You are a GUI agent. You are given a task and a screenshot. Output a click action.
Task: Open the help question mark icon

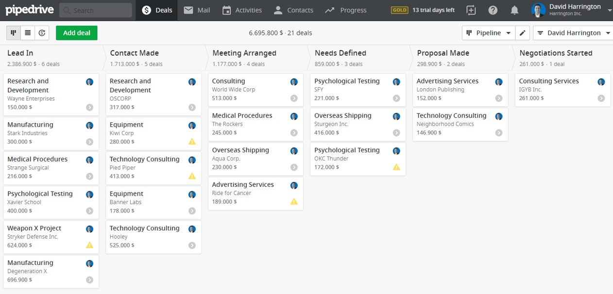(493, 10)
